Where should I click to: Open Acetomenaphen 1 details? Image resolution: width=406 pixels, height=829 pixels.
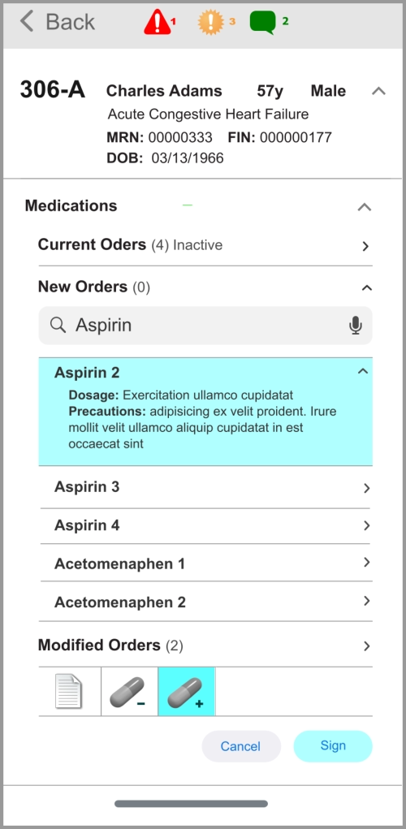coord(206,563)
